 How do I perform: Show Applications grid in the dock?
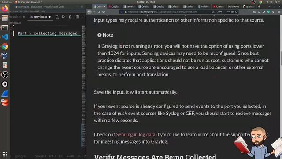pyautogui.click(x=5, y=154)
